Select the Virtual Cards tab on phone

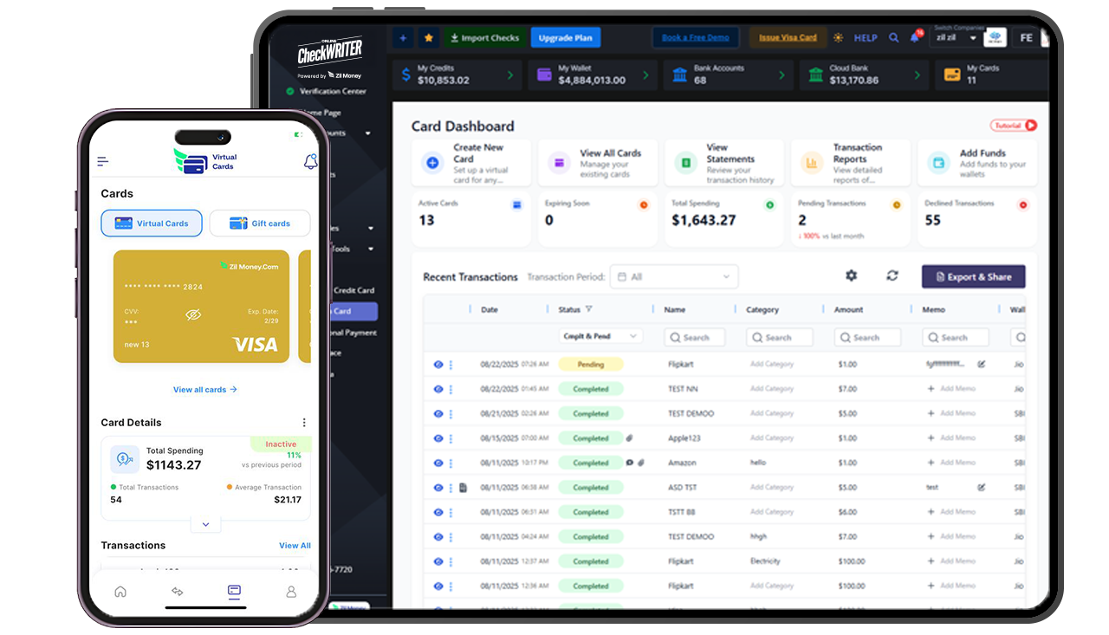(x=152, y=224)
